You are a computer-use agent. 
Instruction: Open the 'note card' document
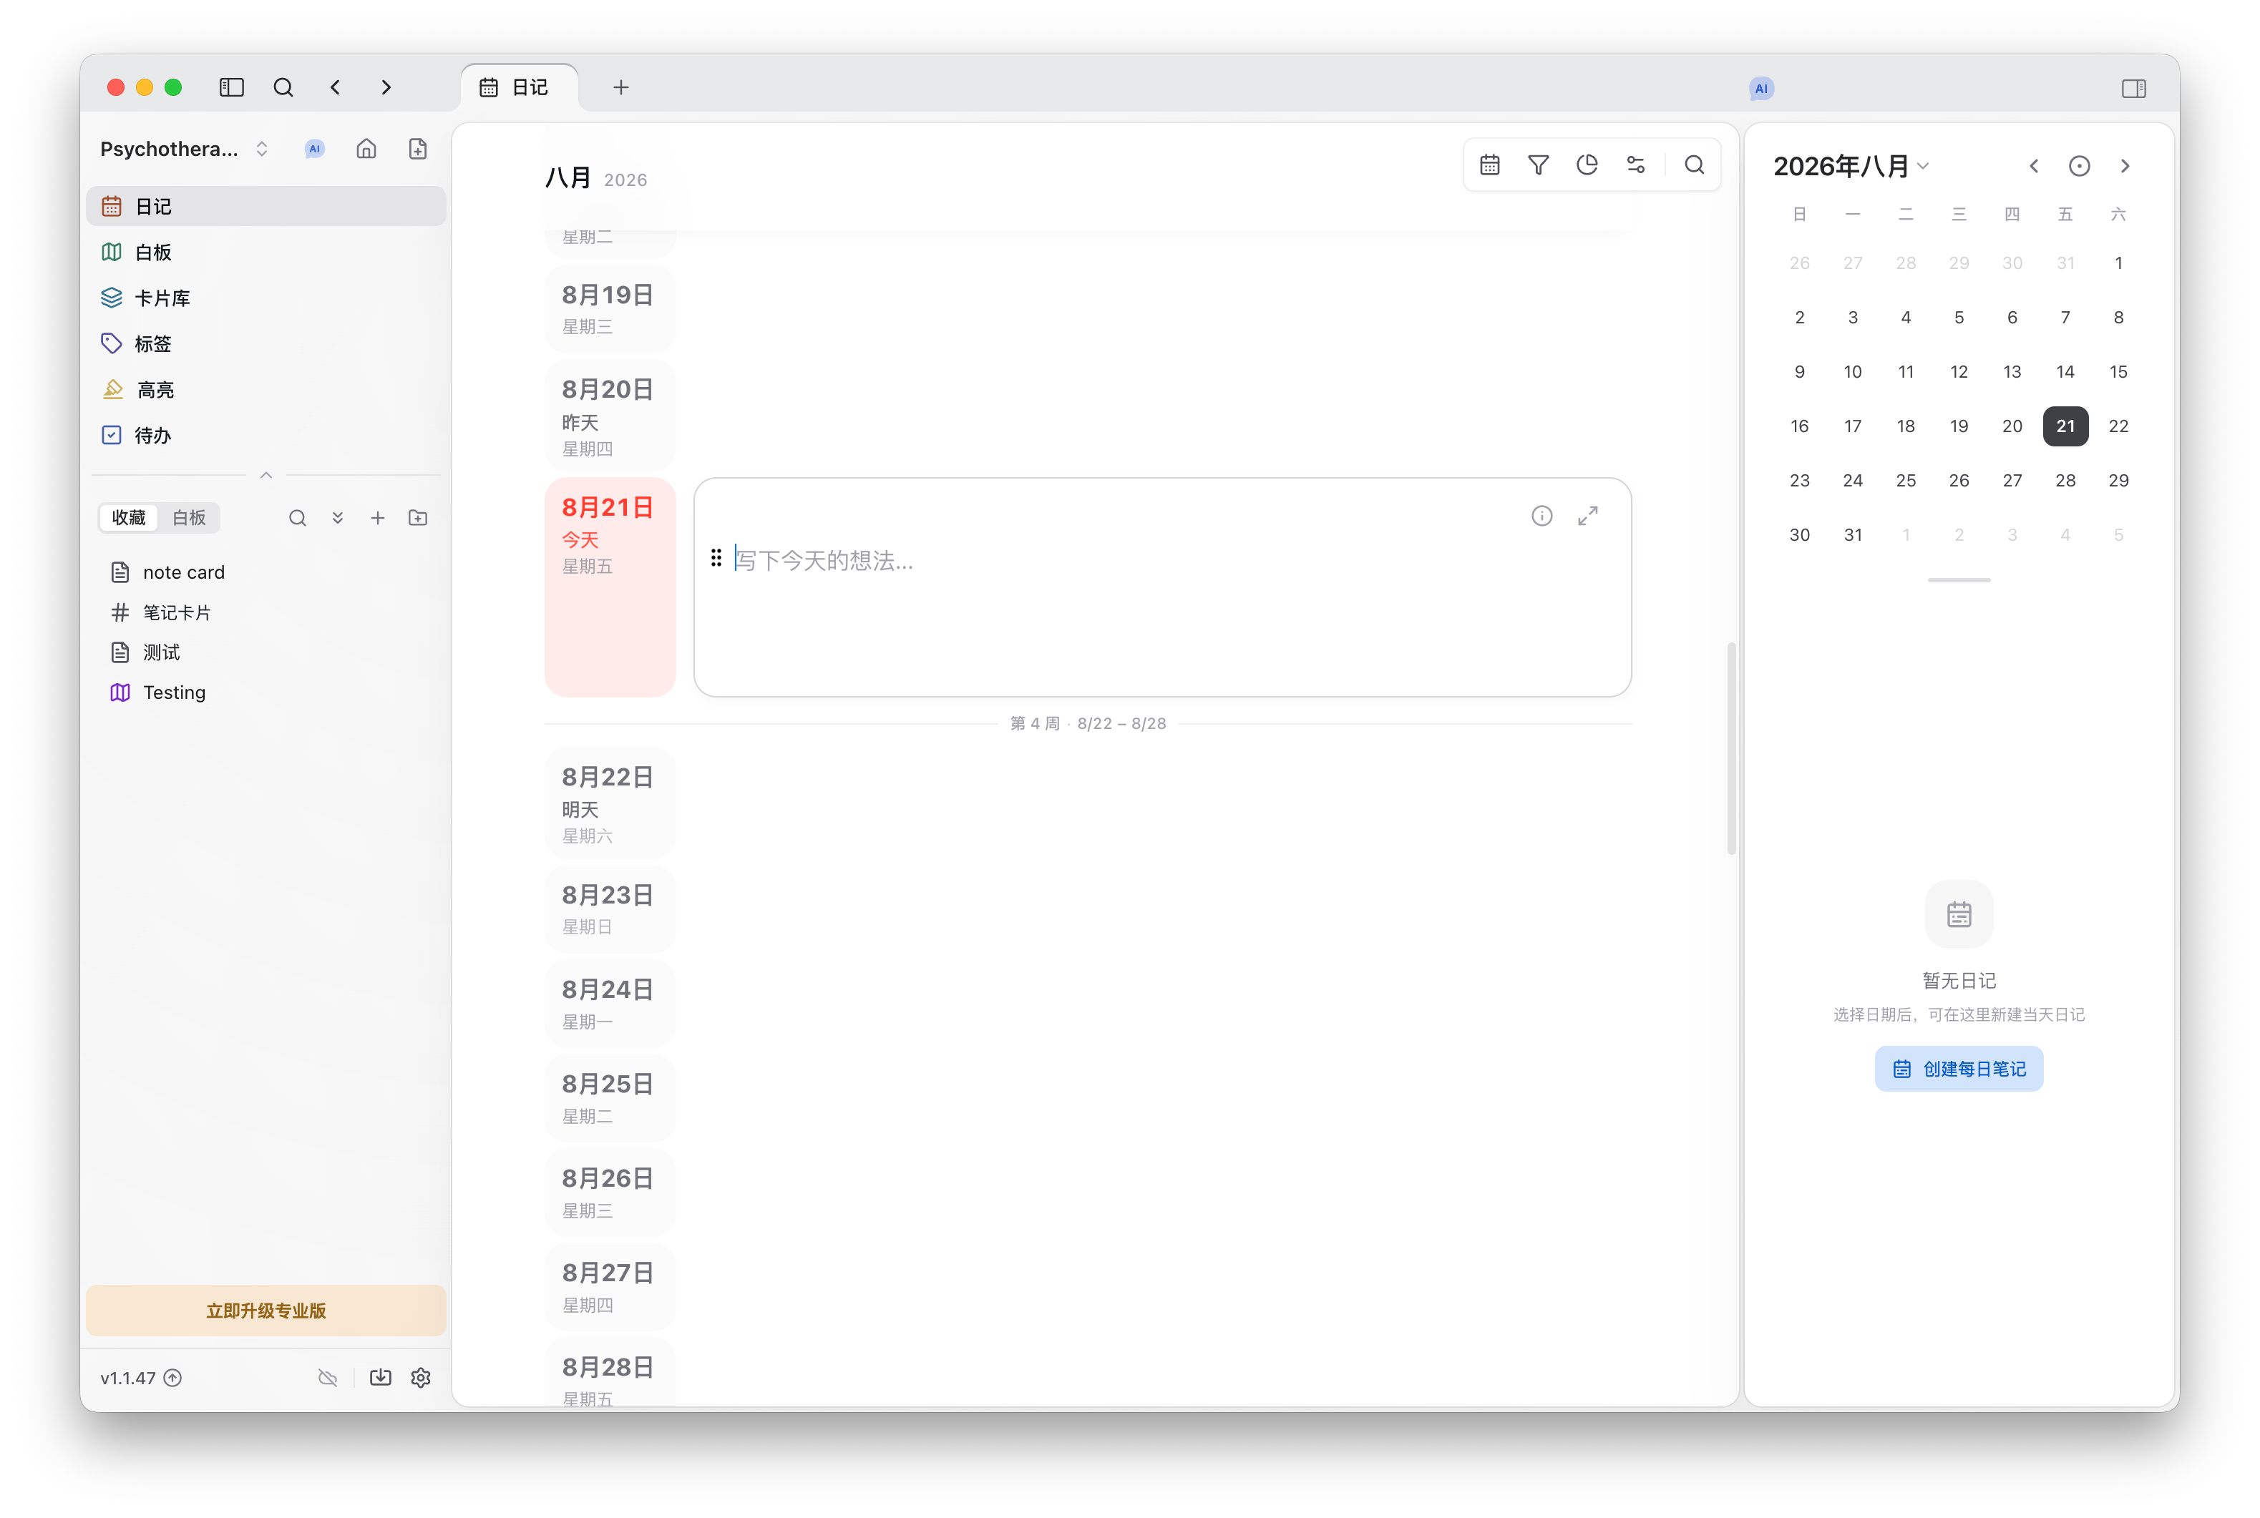coord(266,572)
